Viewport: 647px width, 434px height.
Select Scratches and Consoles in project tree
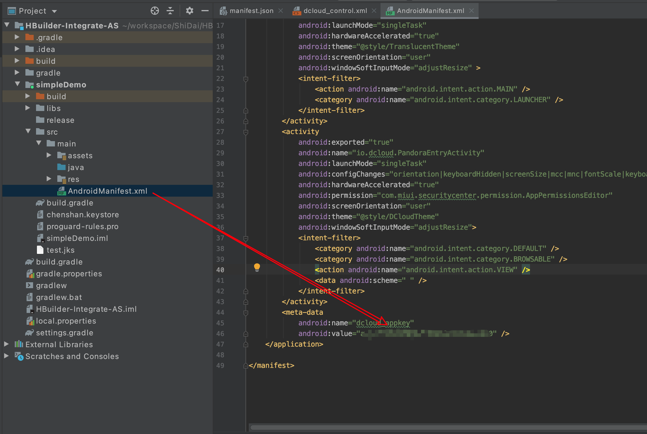coord(71,356)
